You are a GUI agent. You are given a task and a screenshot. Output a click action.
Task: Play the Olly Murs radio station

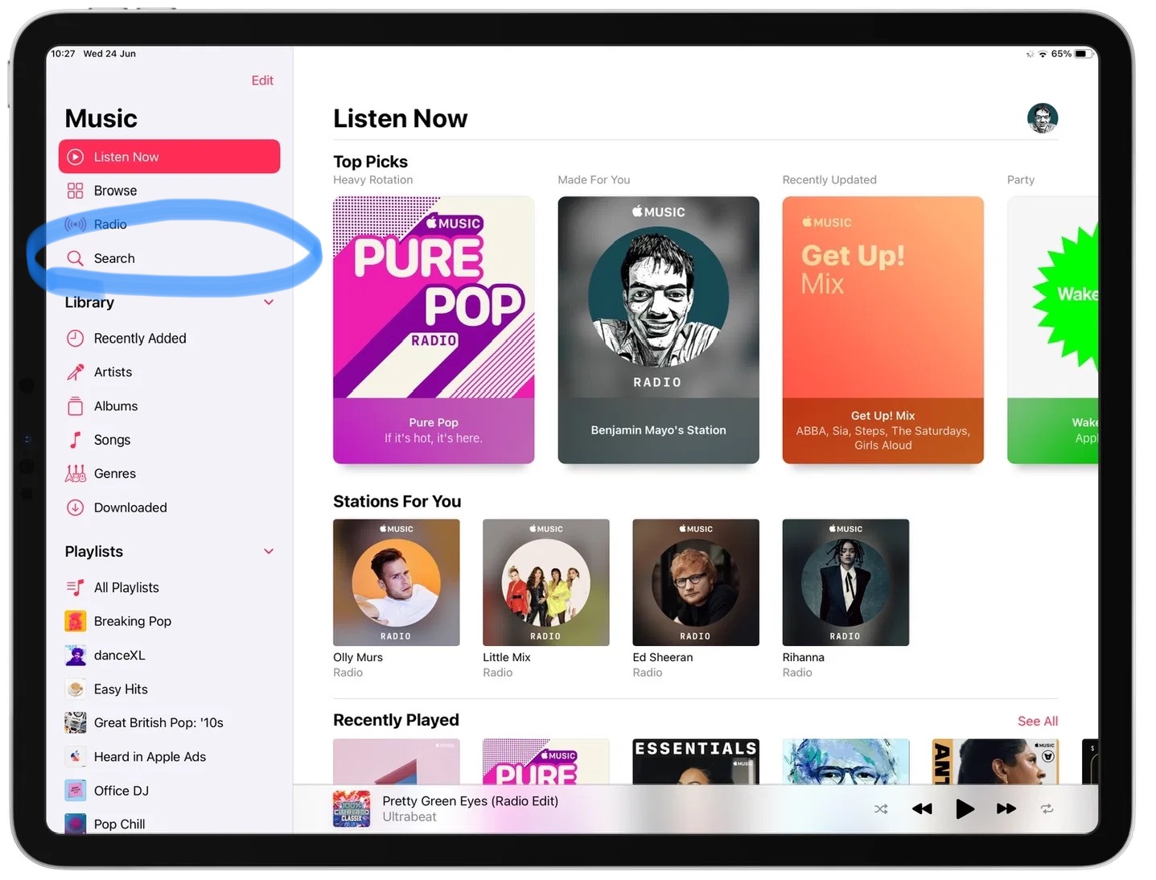point(397,582)
